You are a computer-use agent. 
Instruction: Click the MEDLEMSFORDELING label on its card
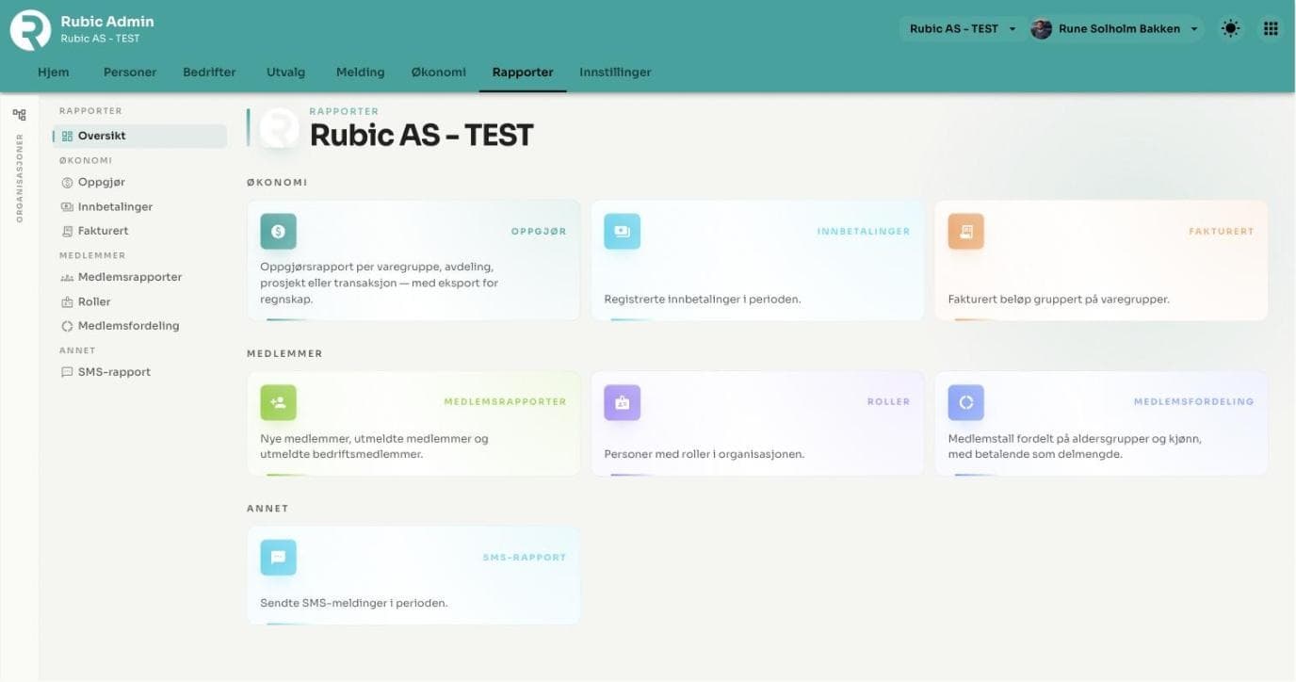click(1193, 402)
